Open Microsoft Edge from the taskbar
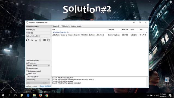Screen dimensions: 174x98 pyautogui.click(x=28, y=95)
